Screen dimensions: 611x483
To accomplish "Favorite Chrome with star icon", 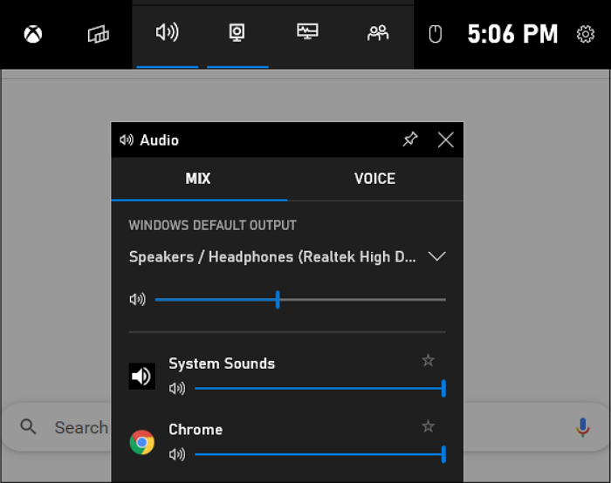I will [428, 426].
